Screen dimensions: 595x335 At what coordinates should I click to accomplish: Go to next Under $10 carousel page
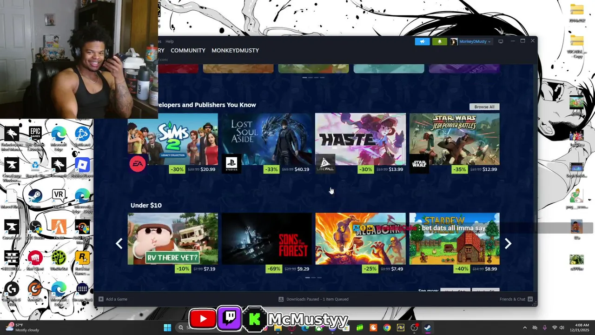508,243
